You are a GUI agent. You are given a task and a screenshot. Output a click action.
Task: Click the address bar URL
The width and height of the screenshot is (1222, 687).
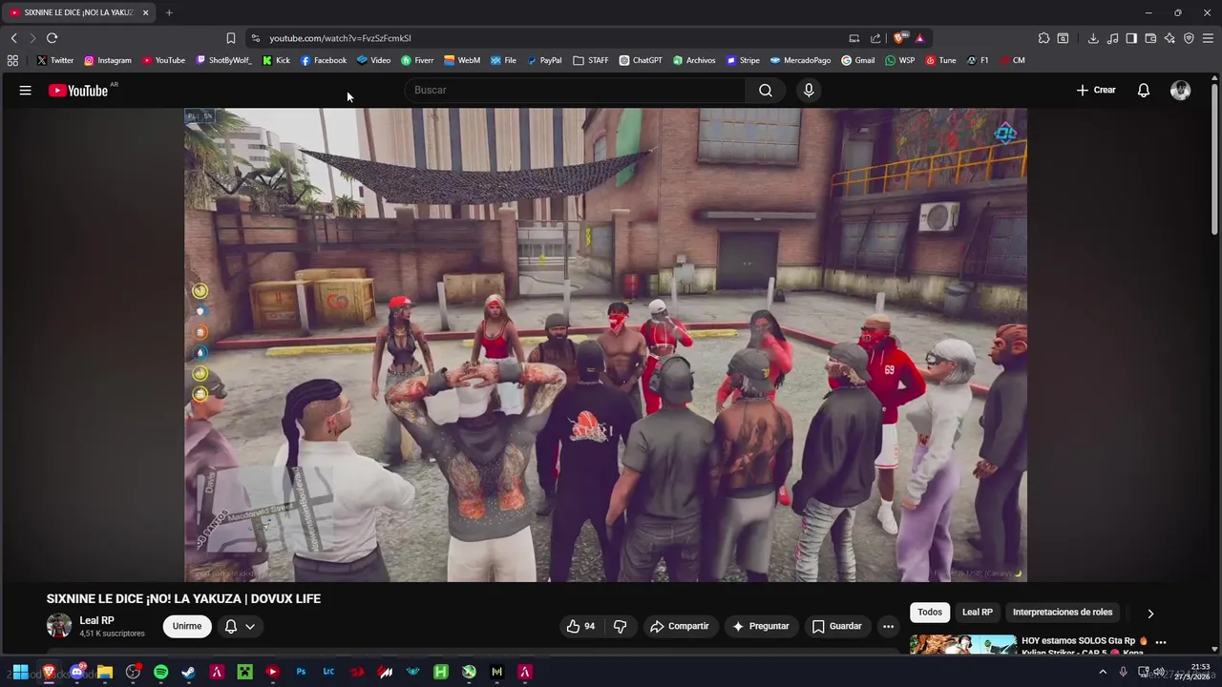point(340,38)
